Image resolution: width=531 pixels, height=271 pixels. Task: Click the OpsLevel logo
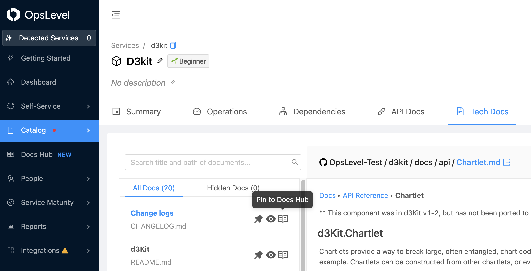[x=38, y=15]
